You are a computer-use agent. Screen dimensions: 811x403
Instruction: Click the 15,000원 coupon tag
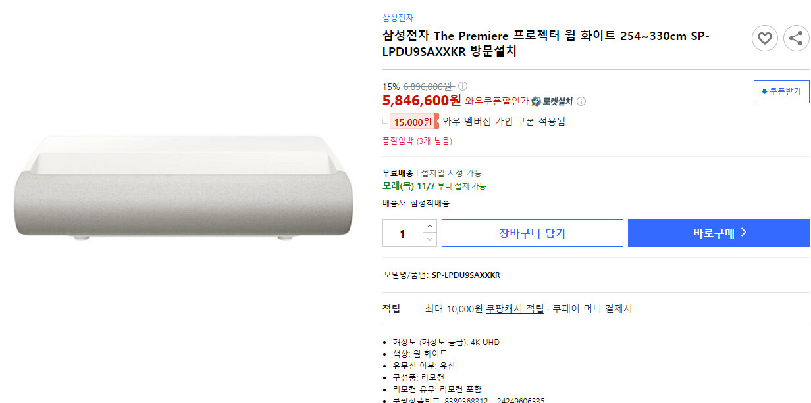(x=412, y=122)
